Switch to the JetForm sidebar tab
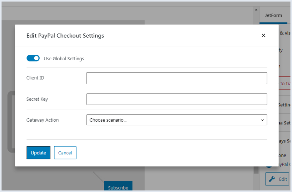The width and height of the screenshot is (292, 192). click(273, 15)
